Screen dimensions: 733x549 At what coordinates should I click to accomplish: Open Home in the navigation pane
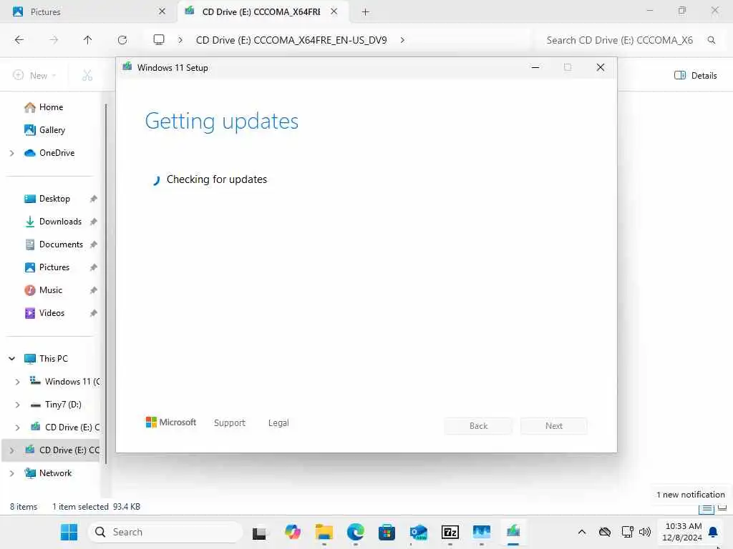coord(51,107)
